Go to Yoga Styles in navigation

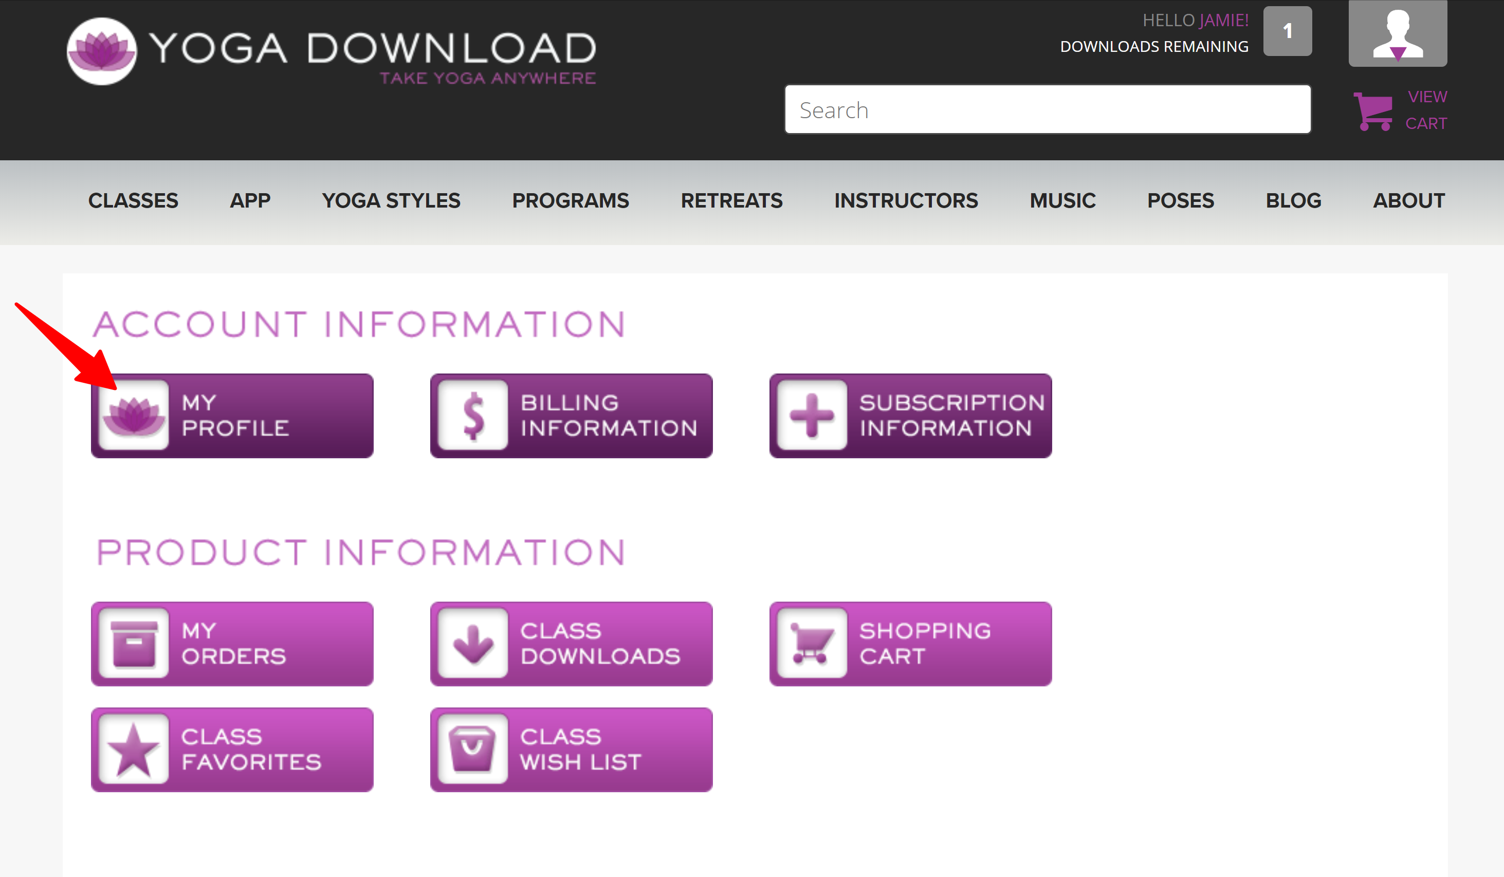point(391,200)
